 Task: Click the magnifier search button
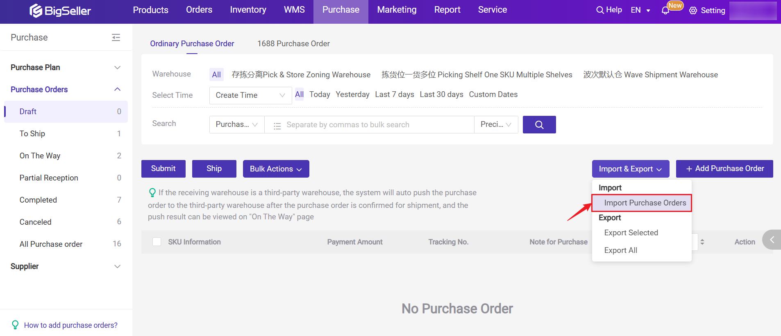coord(539,125)
